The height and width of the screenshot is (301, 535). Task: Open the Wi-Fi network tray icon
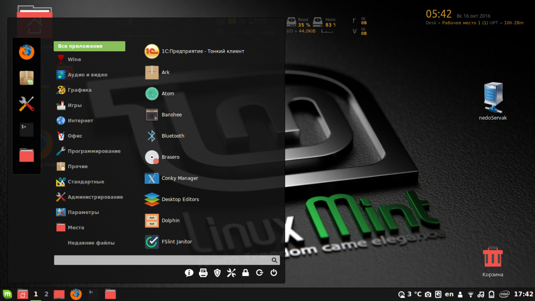coord(471,294)
